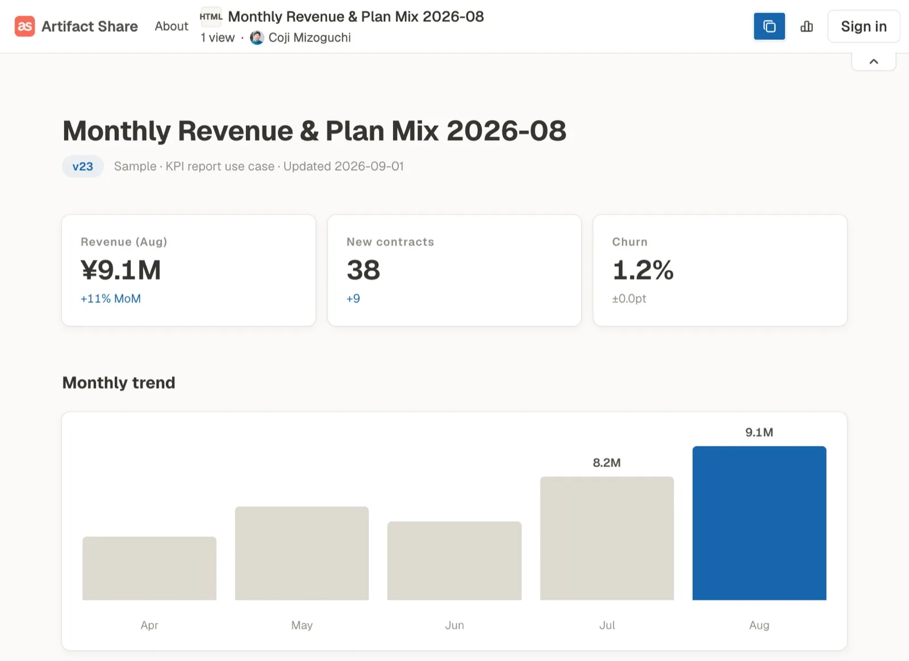The image size is (909, 661).
Task: Open the About page
Action: coord(172,26)
